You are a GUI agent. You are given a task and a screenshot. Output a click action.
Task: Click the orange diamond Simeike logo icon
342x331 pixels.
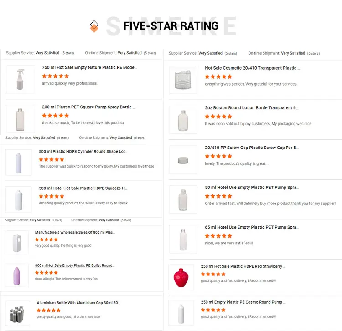94,26
